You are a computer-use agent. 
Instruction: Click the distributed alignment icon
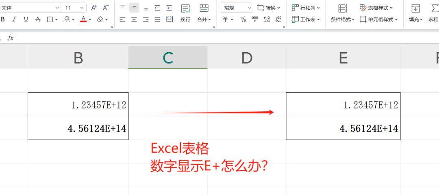170,19
